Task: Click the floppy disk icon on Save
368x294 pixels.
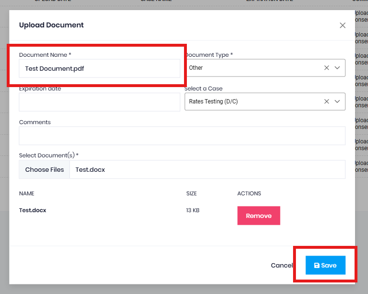Action: (x=317, y=265)
